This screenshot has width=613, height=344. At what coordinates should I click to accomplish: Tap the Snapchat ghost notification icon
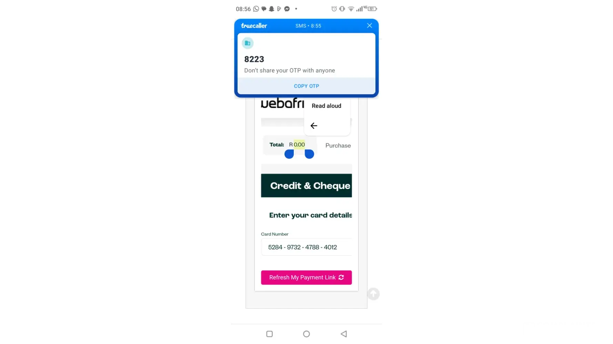click(x=271, y=9)
